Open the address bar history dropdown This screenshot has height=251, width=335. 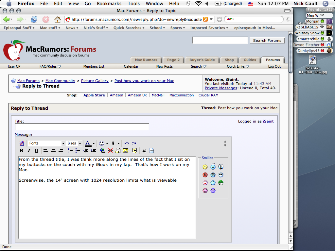click(211, 19)
